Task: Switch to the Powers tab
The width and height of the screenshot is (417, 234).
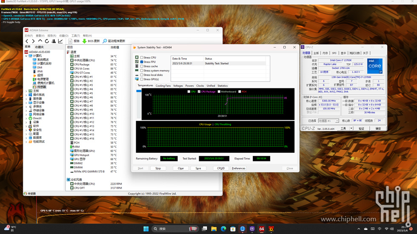Action: [x=189, y=86]
